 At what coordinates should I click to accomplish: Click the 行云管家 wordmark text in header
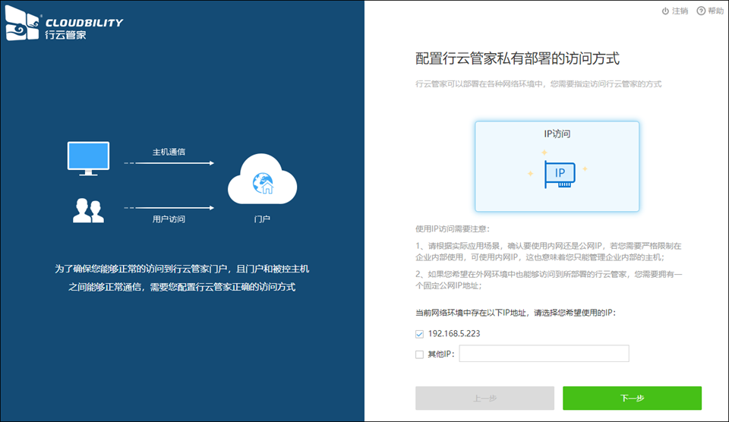tap(66, 35)
